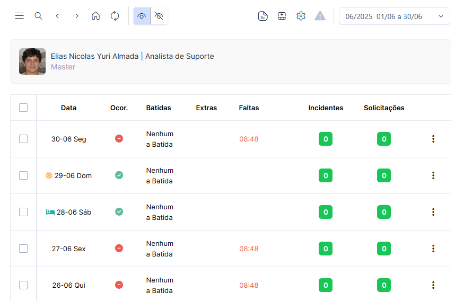Click Solicitações badge for 27-06 Sex
This screenshot has width=455, height=301.
(x=384, y=249)
